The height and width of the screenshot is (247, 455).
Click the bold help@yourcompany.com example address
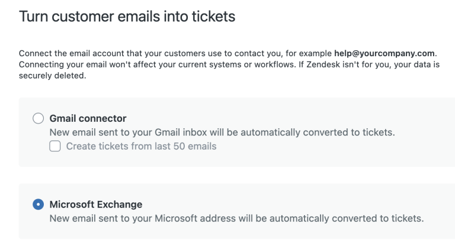coord(383,53)
